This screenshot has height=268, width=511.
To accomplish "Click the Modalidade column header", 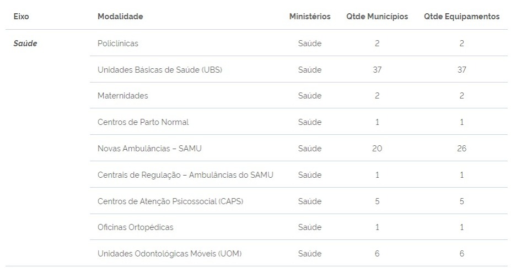I will 120,17.
